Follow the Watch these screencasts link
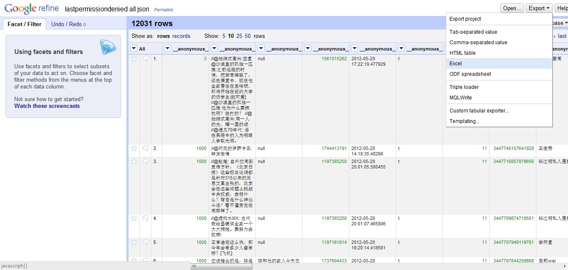568x270 pixels. 47,106
